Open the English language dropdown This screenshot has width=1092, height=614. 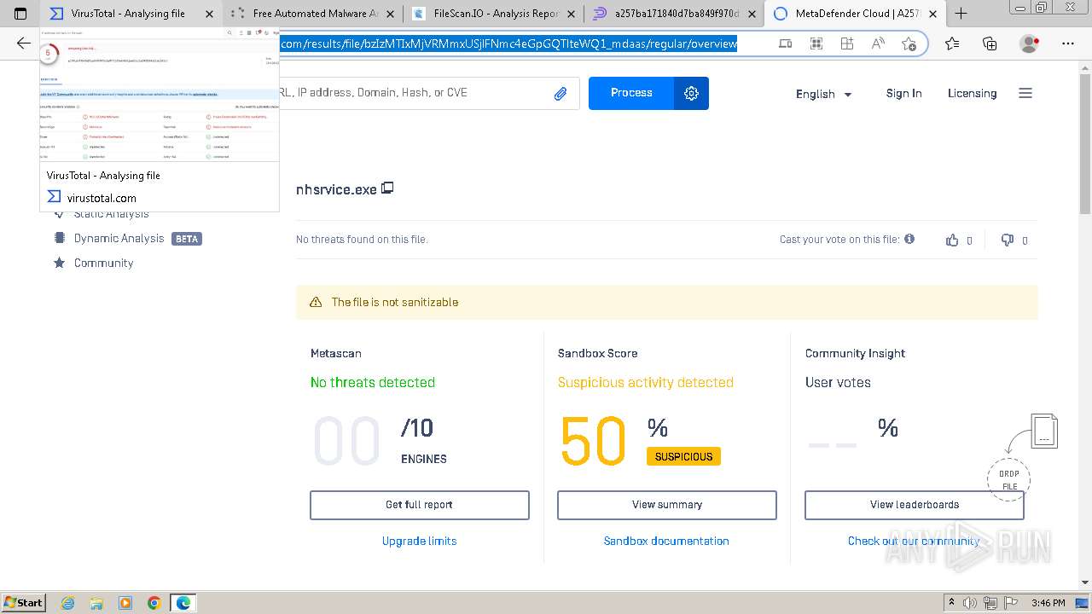(x=824, y=94)
